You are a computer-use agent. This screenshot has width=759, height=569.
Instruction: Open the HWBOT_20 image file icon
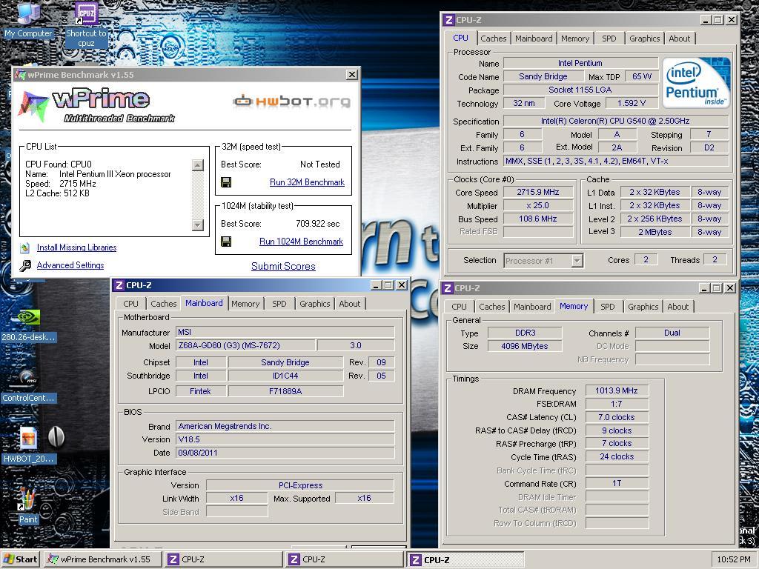point(28,445)
